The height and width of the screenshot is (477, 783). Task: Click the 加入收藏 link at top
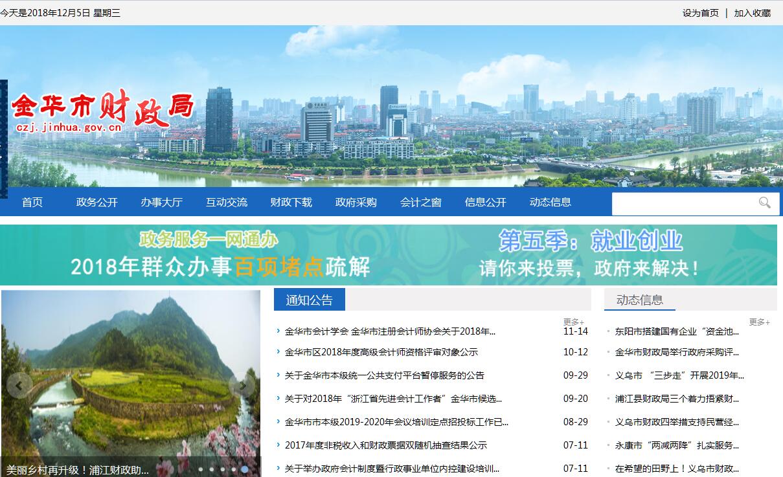point(752,13)
